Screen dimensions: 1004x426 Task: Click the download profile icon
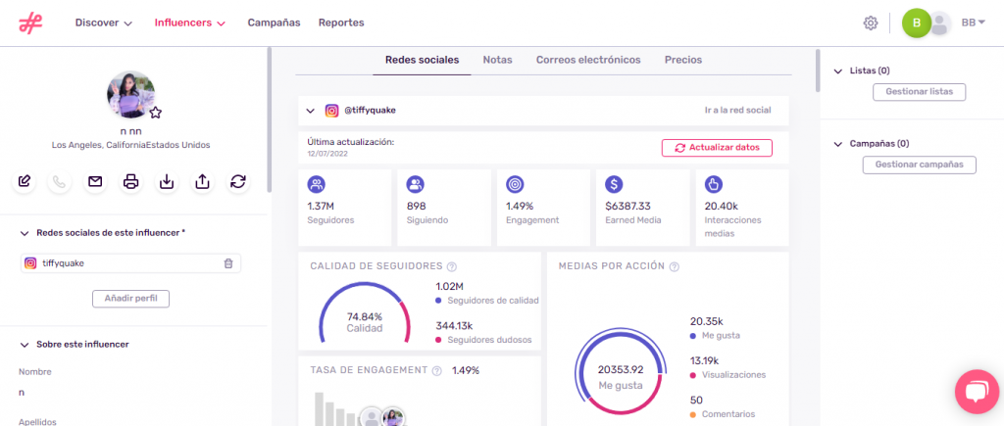point(167,181)
